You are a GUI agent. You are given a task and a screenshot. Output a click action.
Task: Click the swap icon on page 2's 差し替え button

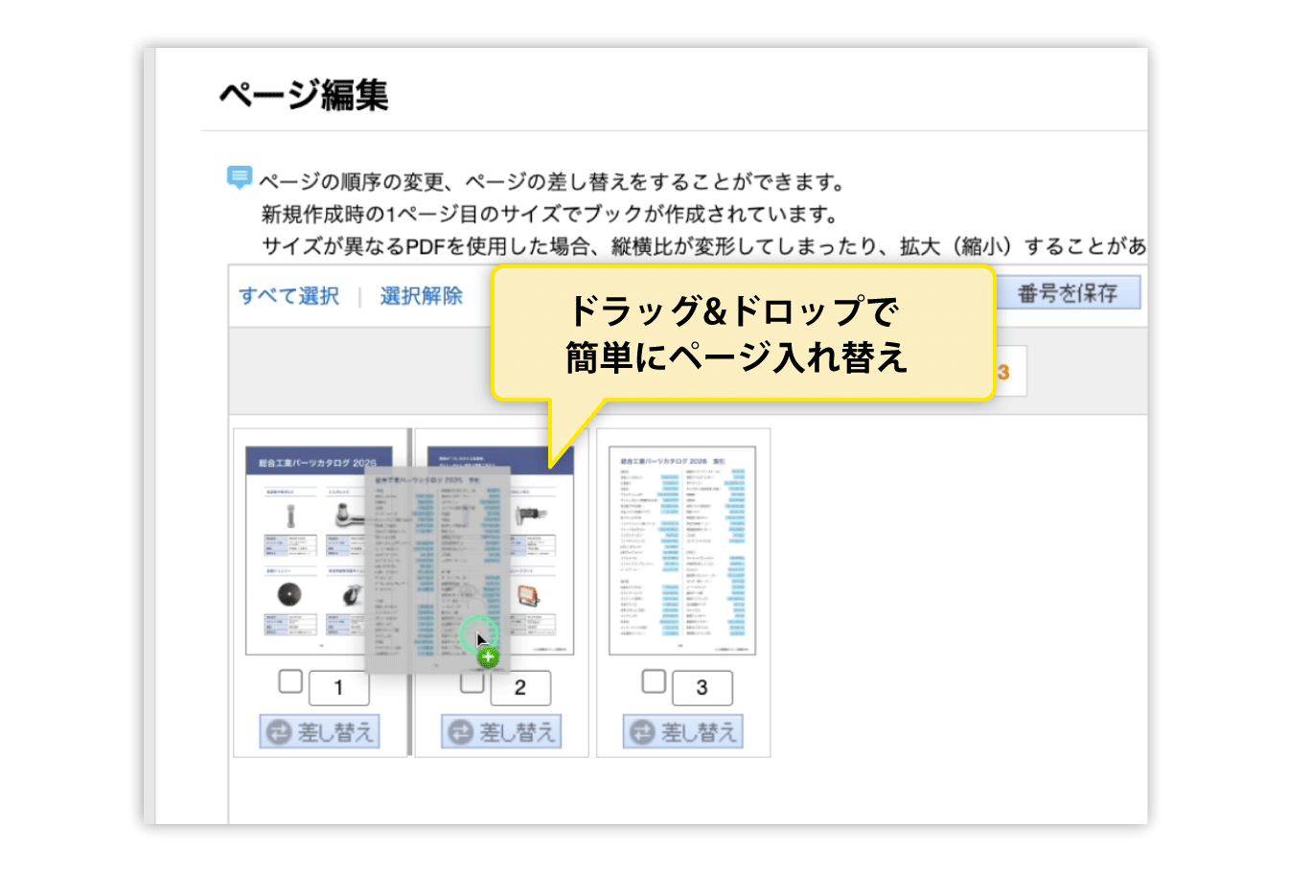tap(460, 732)
